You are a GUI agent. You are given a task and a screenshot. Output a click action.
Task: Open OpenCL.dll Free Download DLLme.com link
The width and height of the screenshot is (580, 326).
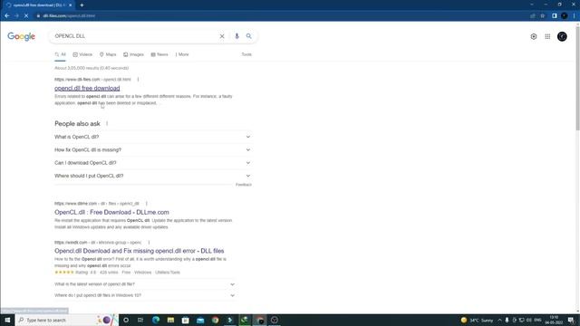(x=111, y=212)
